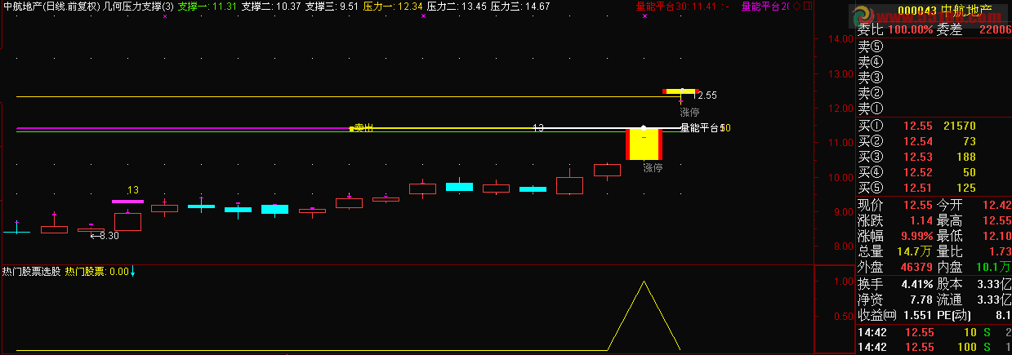Click the 14:42 tick row with volume 10

(x=934, y=332)
